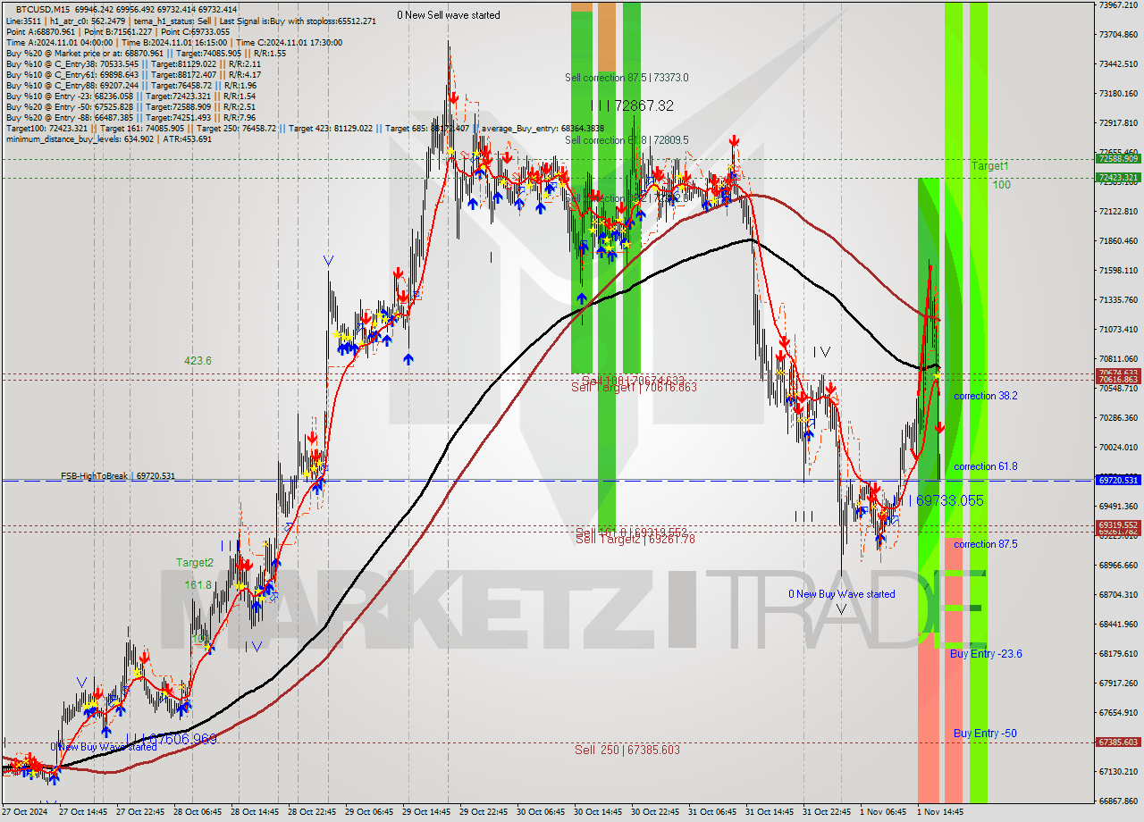Click the 67917.260 price scale value
Image resolution: width=1144 pixels, height=822 pixels.
pyautogui.click(x=1118, y=683)
